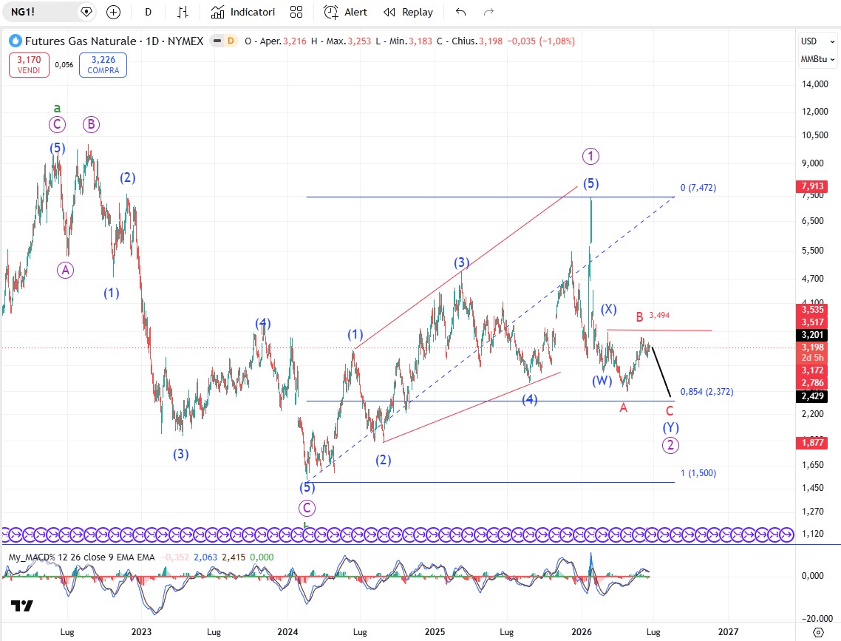Open Indicatori indicators menu

point(243,12)
